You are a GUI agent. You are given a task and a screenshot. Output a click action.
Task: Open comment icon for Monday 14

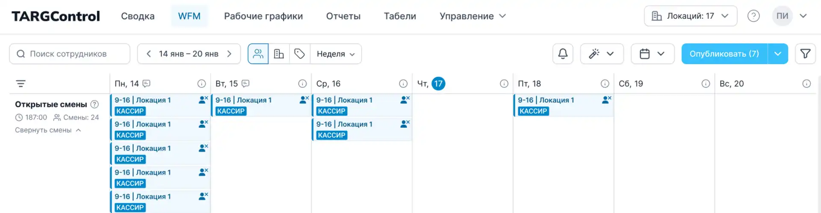point(146,83)
